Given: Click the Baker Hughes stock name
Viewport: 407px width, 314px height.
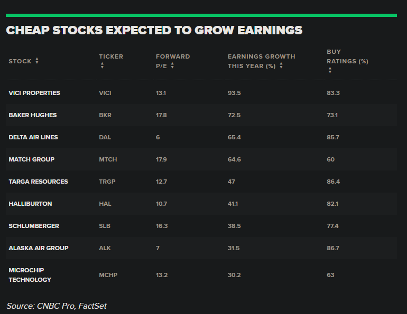Looking at the screenshot, I should (x=33, y=115).
